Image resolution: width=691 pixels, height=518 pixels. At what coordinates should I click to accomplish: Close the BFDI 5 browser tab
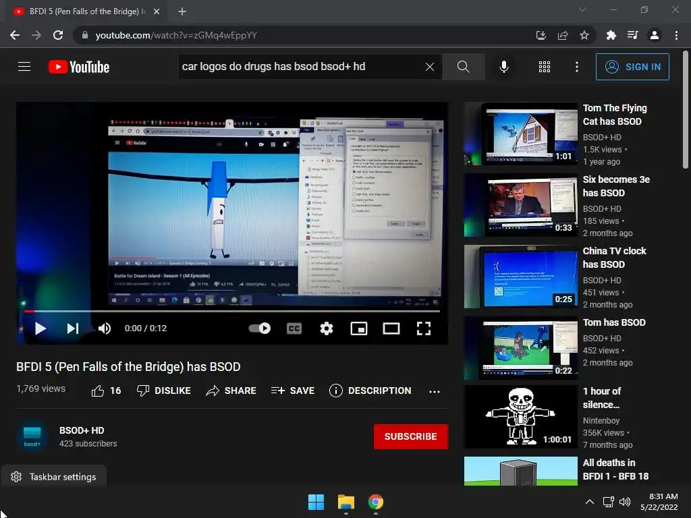tap(157, 11)
